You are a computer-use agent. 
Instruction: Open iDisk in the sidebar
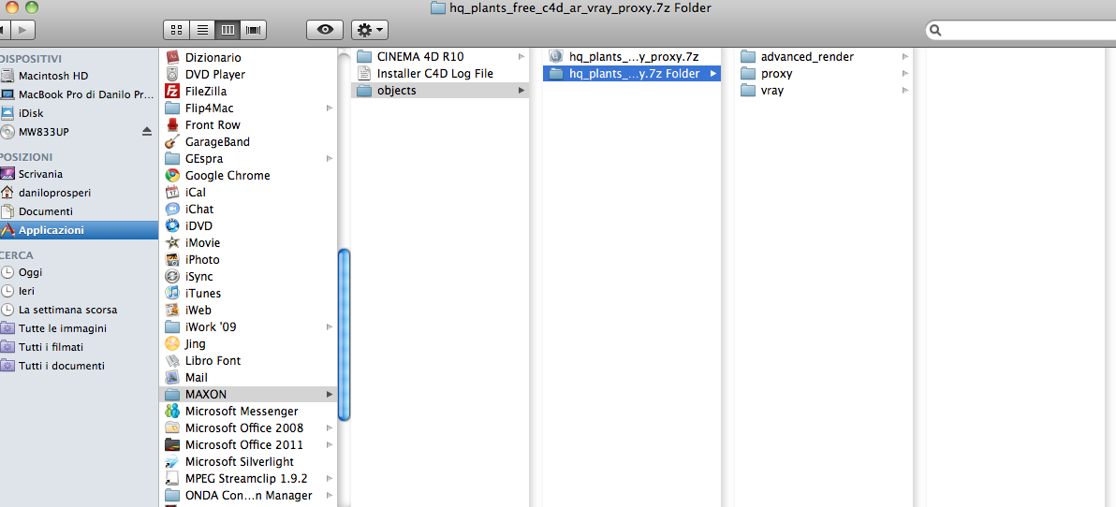31,113
